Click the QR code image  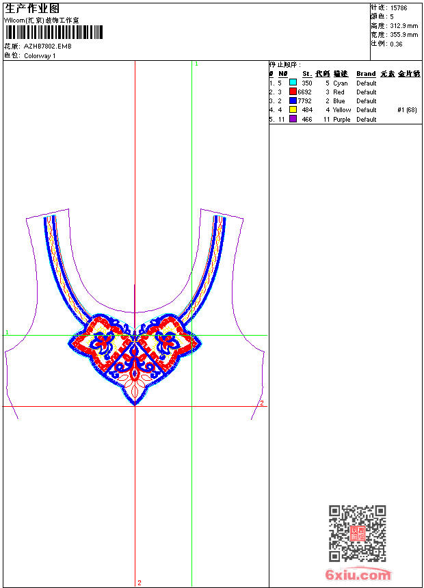tap(357, 533)
